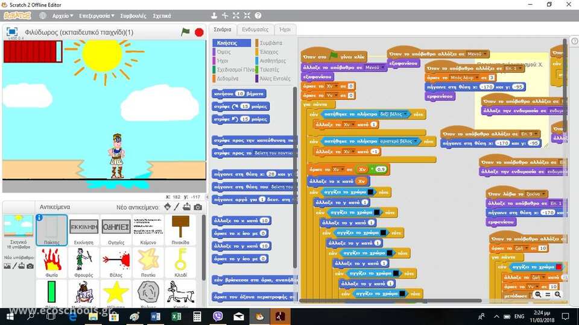This screenshot has height=325, width=579.
Task: Open Αρχείο menu
Action: 62,16
